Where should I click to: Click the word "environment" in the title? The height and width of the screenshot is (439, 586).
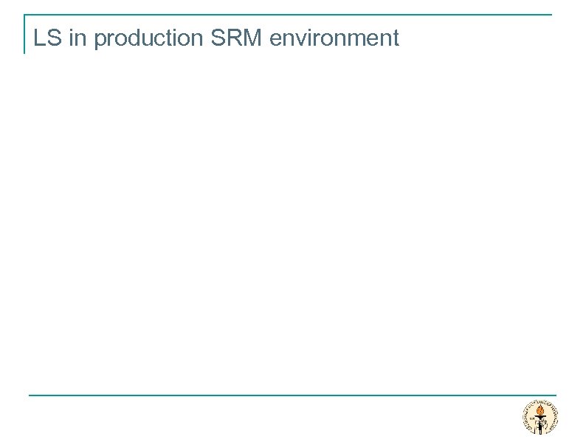click(x=334, y=38)
